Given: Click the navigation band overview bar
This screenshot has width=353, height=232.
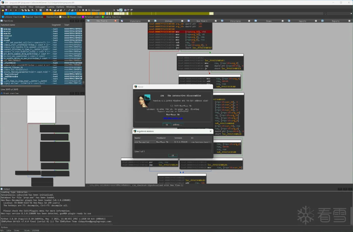Looking at the screenshot, I should [x=163, y=14].
